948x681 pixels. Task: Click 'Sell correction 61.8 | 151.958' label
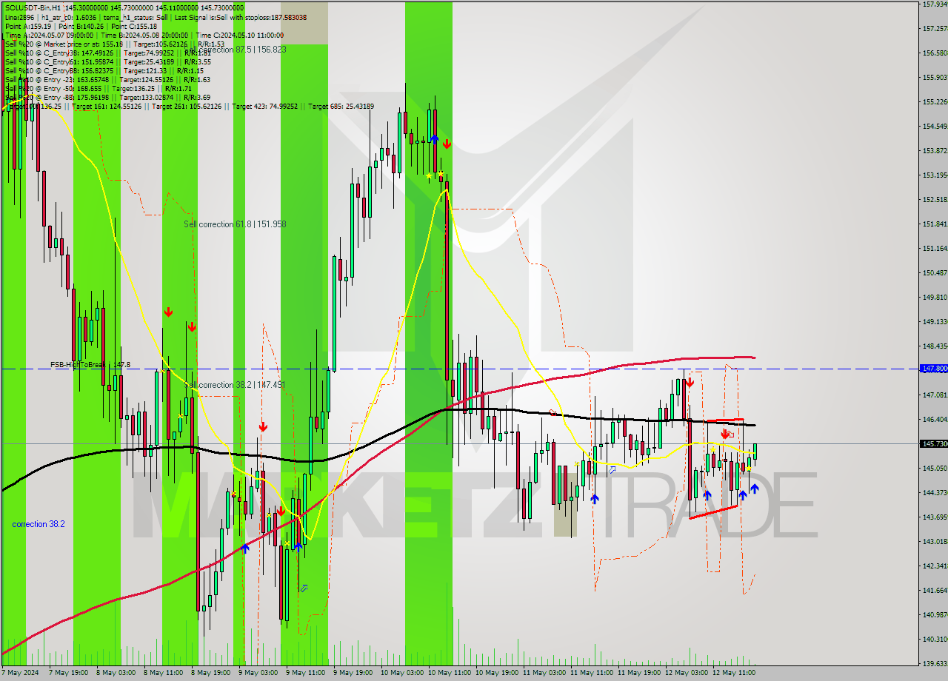(235, 224)
